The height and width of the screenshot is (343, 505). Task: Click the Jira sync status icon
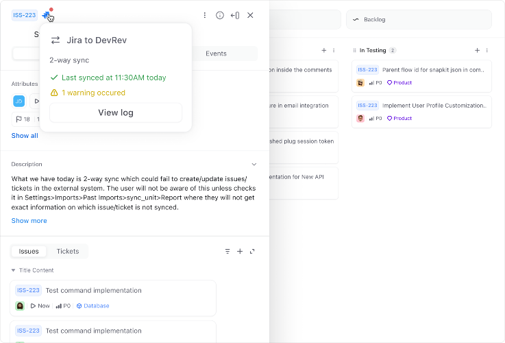(47, 14)
